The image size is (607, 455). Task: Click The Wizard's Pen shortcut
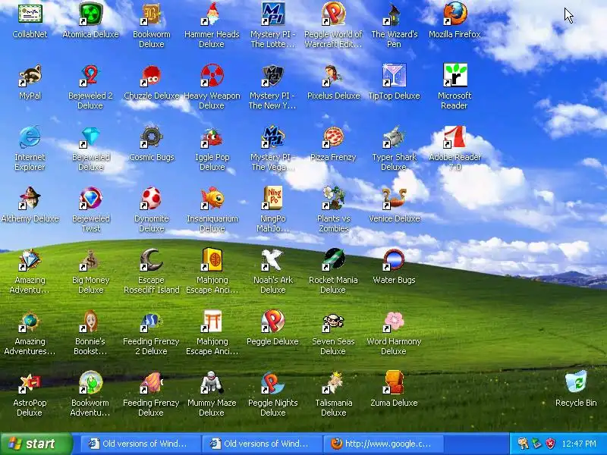click(394, 14)
